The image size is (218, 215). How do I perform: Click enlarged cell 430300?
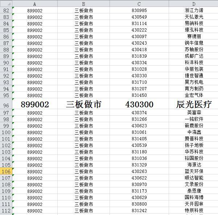(x=139, y=104)
